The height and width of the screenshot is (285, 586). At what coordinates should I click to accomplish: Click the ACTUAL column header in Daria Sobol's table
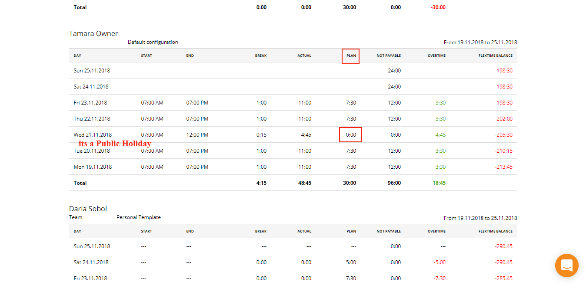pos(304,231)
